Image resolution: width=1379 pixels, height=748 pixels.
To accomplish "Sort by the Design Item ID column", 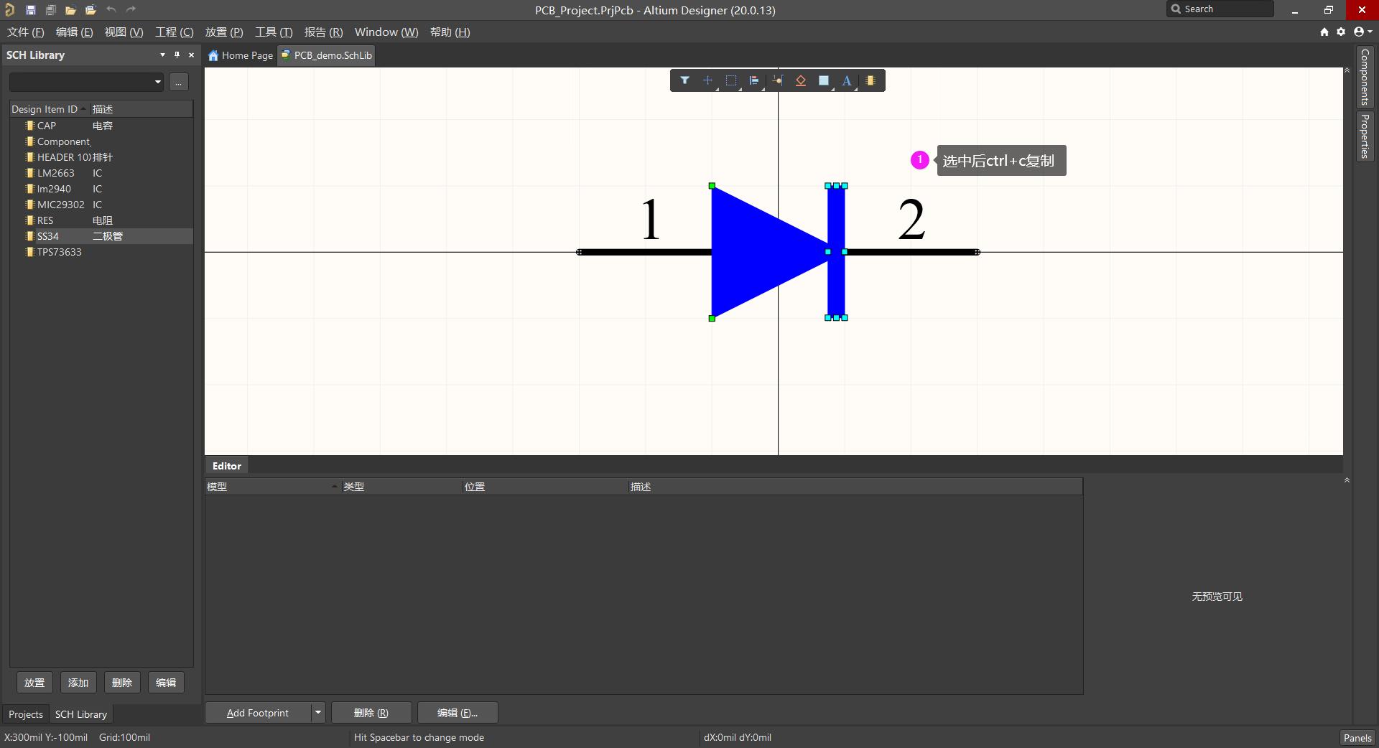I will [49, 109].
